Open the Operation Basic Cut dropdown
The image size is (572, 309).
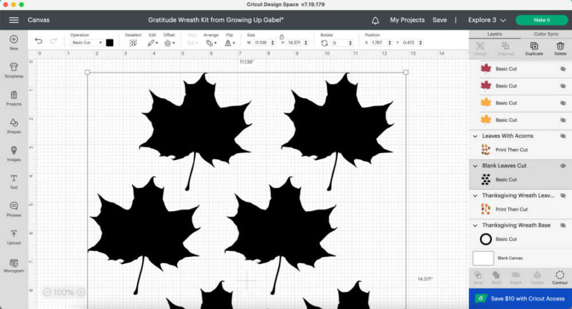click(86, 43)
